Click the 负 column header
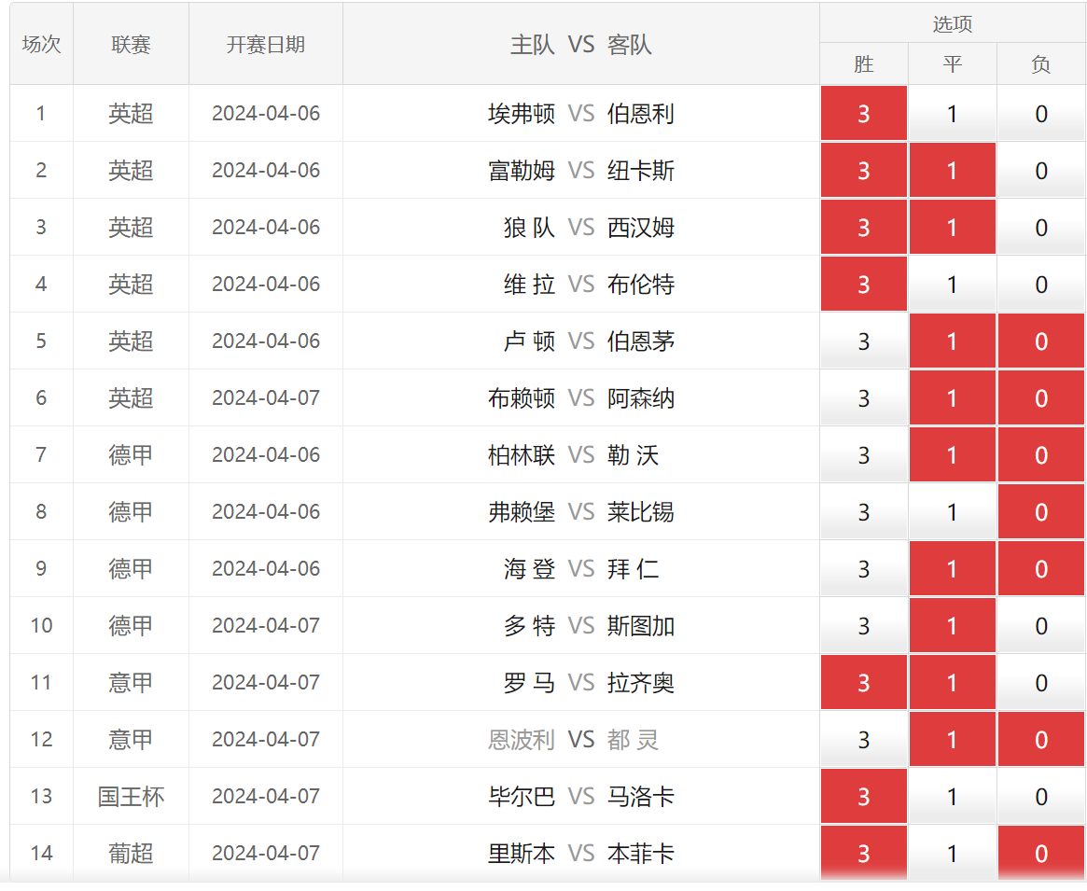Screen dimensions: 1087x891 1040,63
